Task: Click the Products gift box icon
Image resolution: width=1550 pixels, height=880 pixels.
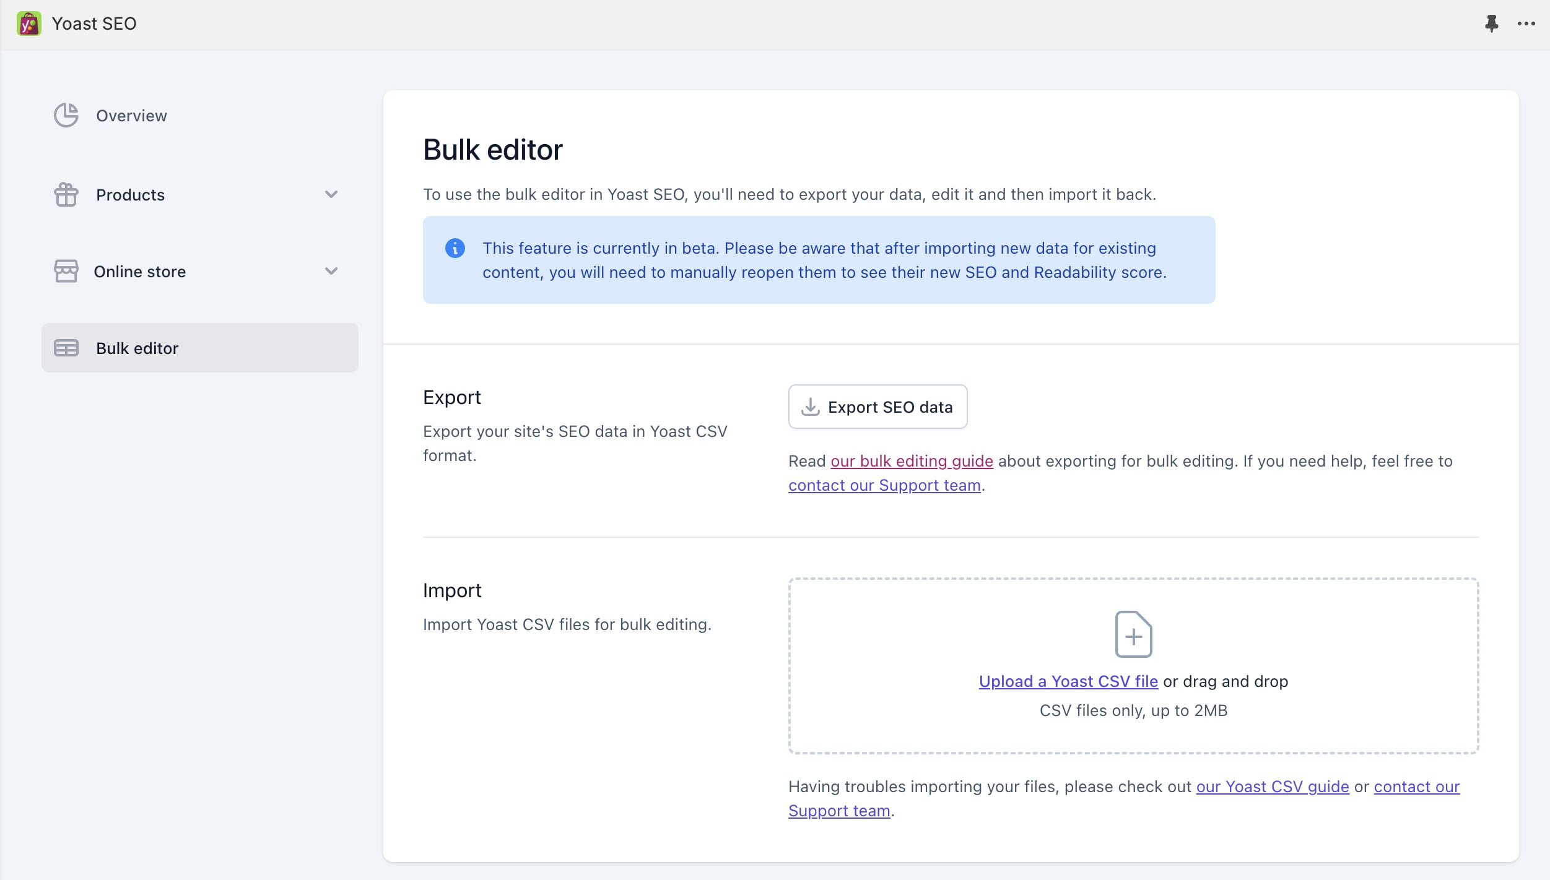Action: click(x=66, y=194)
